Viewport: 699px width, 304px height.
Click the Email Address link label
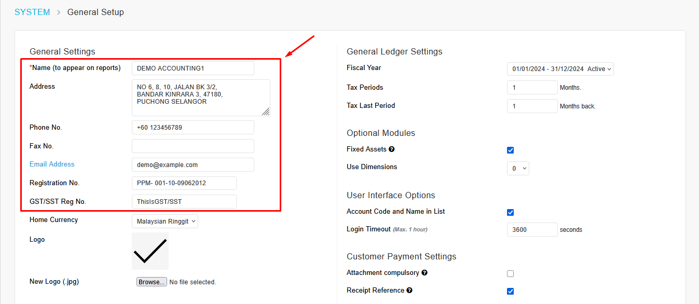52,164
